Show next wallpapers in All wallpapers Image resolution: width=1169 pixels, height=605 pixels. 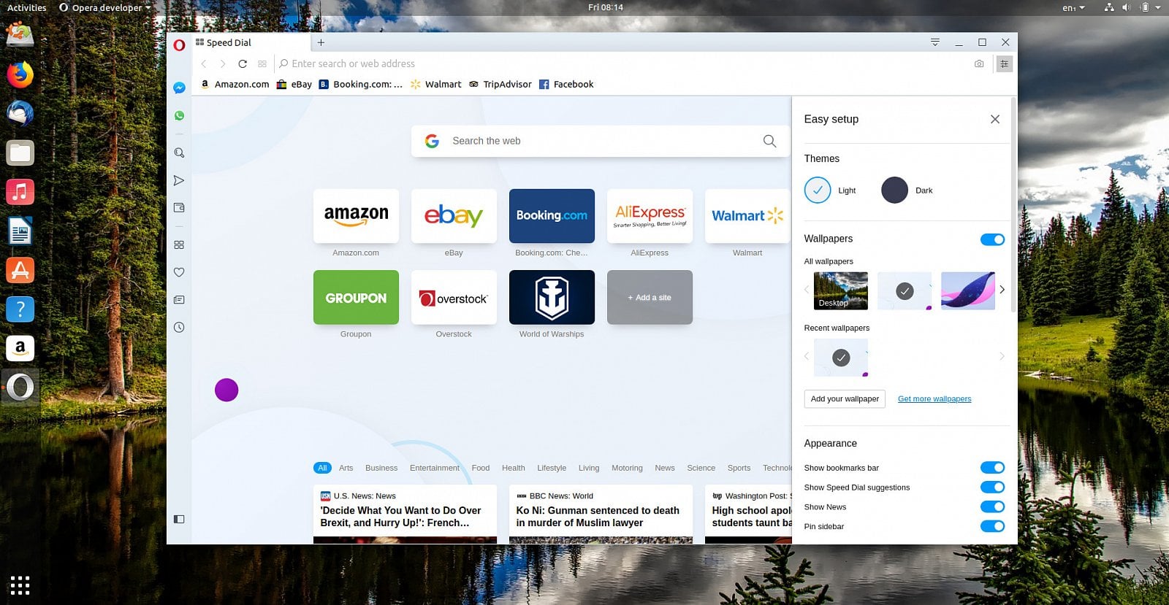click(1002, 290)
